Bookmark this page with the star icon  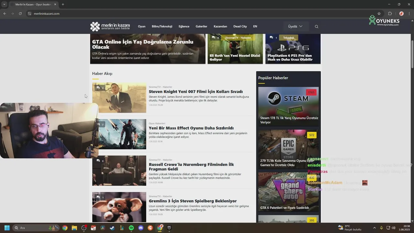pos(379,14)
